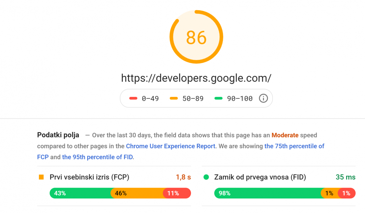
Task: Click the 1,8 s FCP value
Action: coord(183,177)
